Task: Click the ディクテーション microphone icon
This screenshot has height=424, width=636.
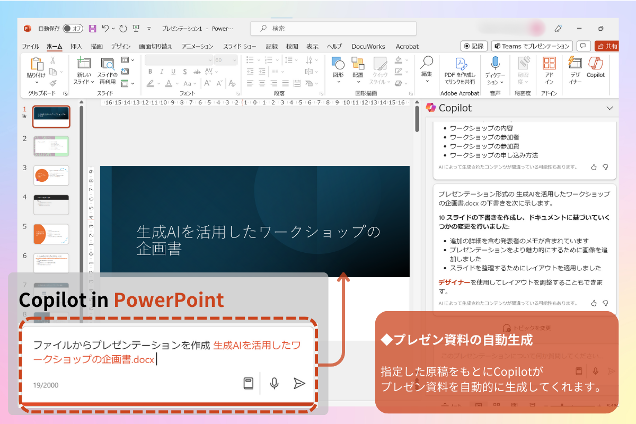Action: 495,64
